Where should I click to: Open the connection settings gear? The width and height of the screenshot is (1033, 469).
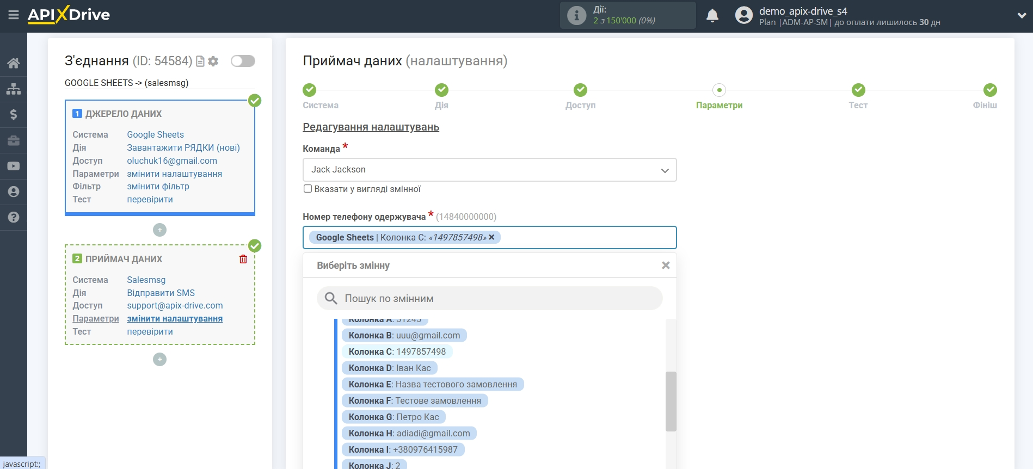(213, 61)
